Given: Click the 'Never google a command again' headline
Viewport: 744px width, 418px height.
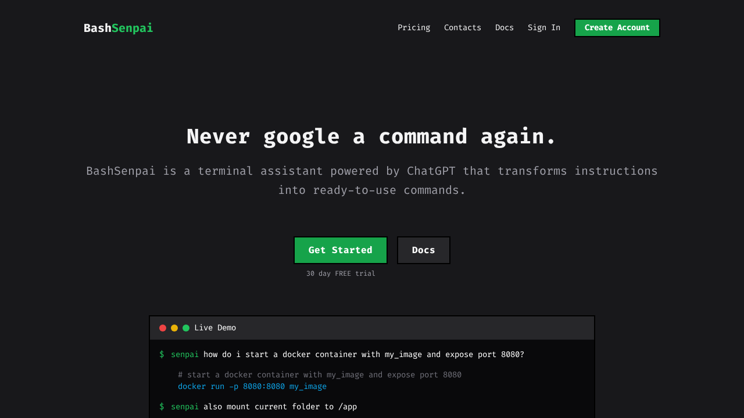Looking at the screenshot, I should pyautogui.click(x=372, y=136).
